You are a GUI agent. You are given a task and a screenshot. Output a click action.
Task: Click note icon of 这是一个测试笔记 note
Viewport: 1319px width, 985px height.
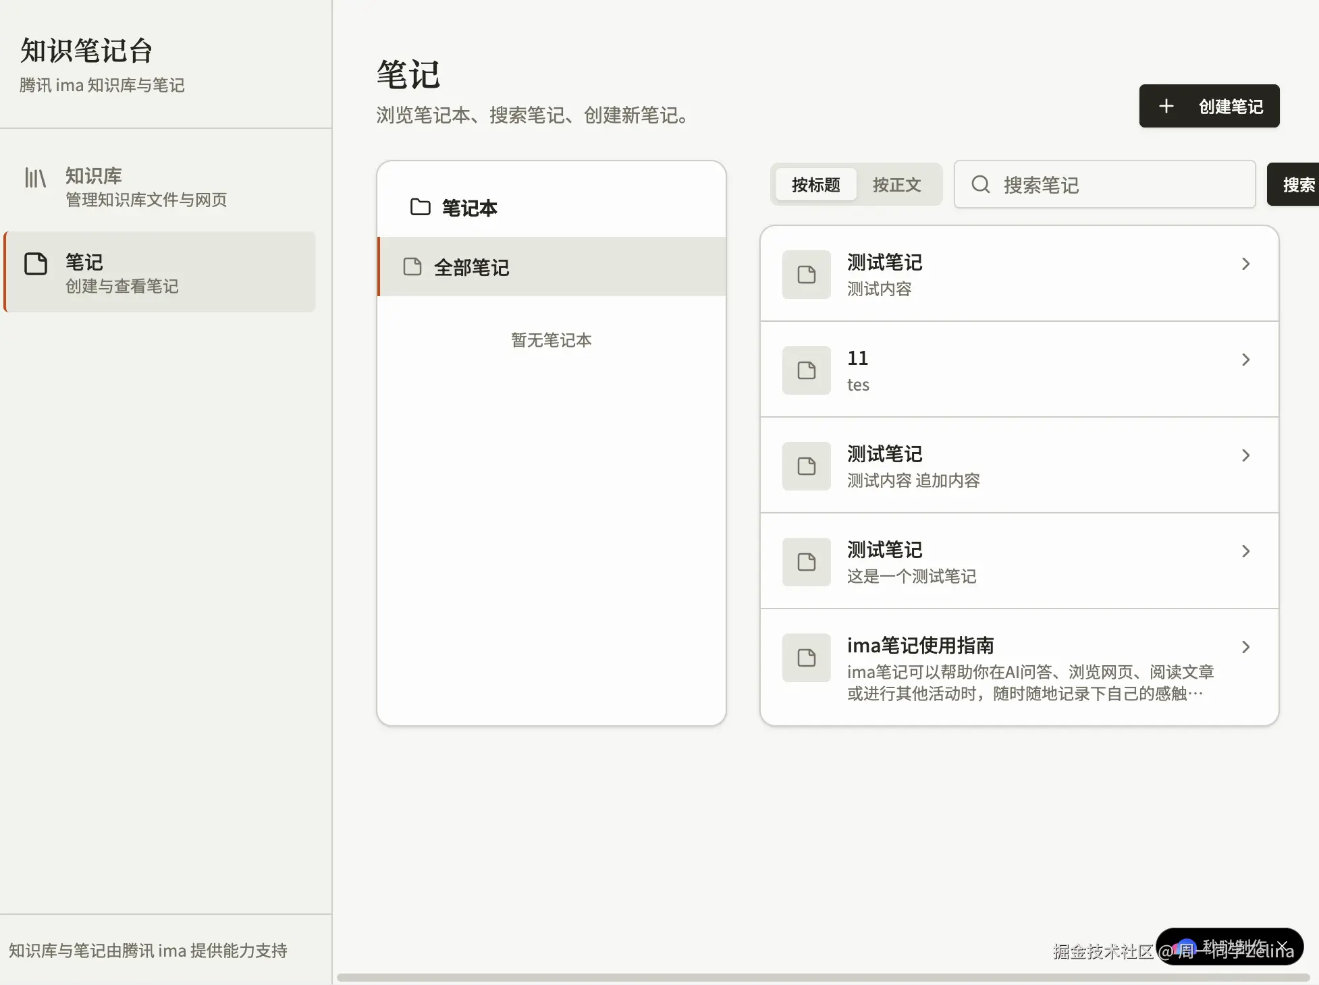[807, 562]
